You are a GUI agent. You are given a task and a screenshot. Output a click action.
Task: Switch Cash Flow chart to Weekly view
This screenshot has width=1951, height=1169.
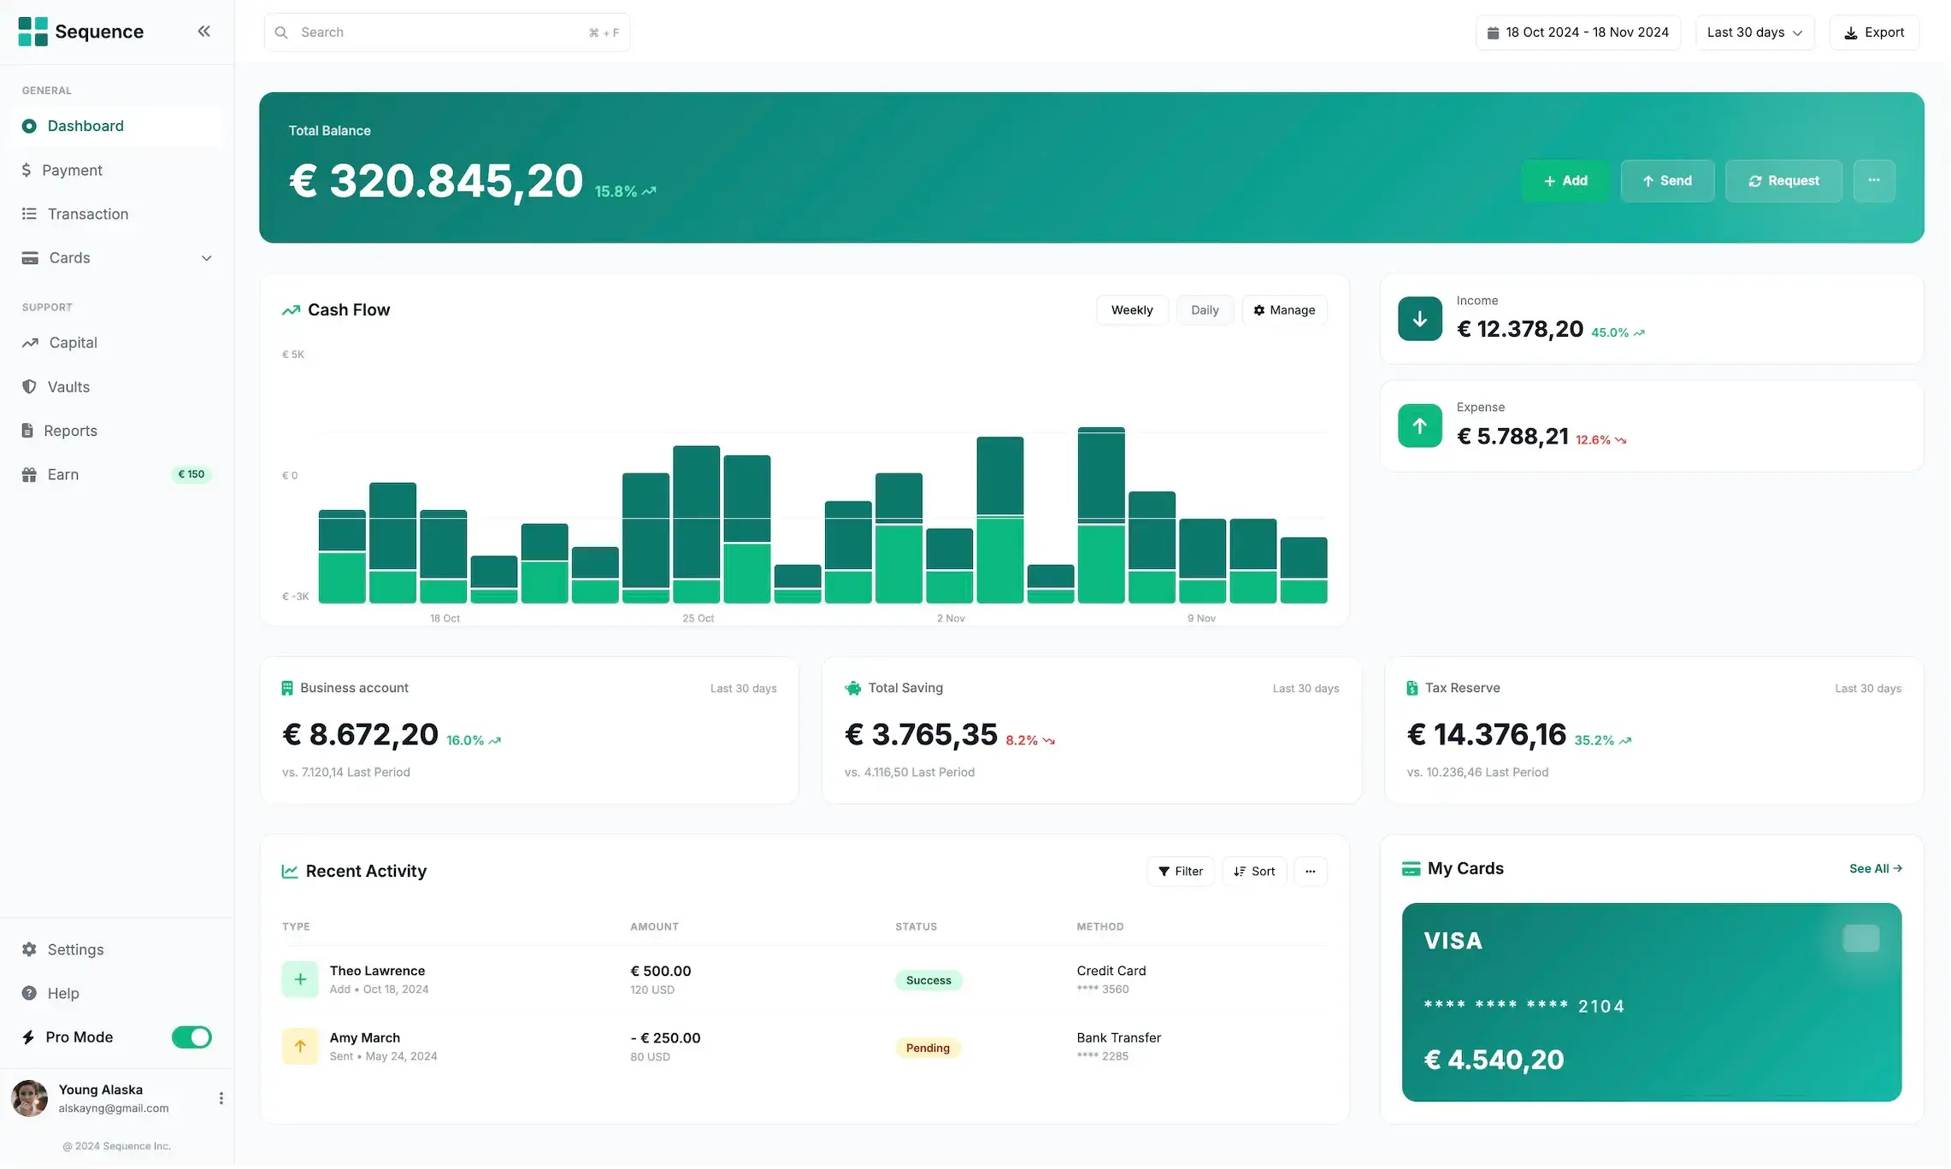point(1131,309)
